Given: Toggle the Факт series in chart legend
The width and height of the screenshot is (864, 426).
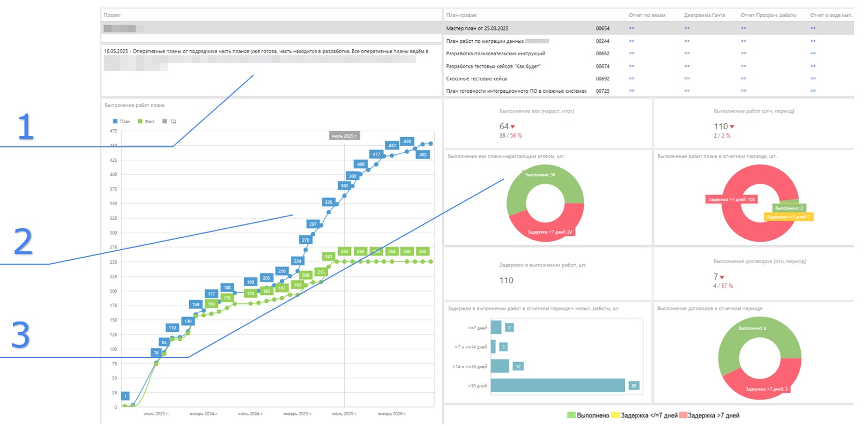Looking at the screenshot, I should [x=146, y=121].
